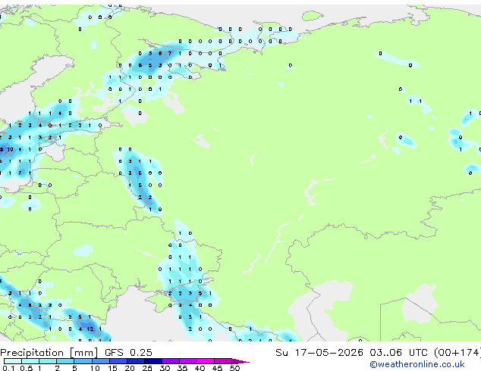The height and width of the screenshot is (371, 481).
Task: Click the 'Su 17-05-2026' date text
Action: (319, 353)
